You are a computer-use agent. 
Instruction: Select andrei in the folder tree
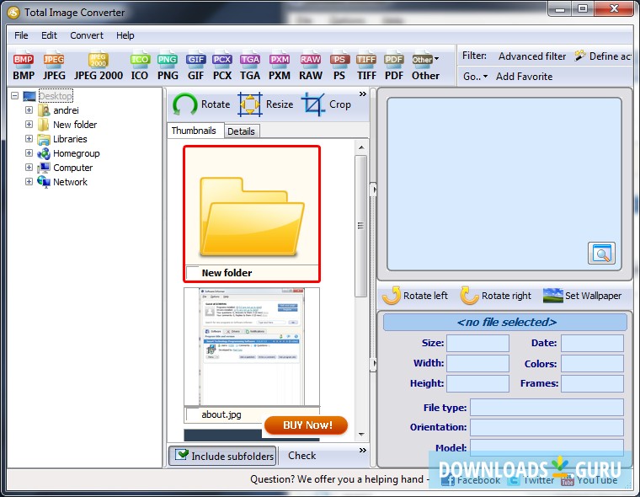66,110
